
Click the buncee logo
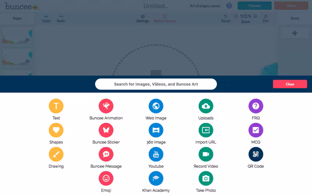(x=21, y=6)
